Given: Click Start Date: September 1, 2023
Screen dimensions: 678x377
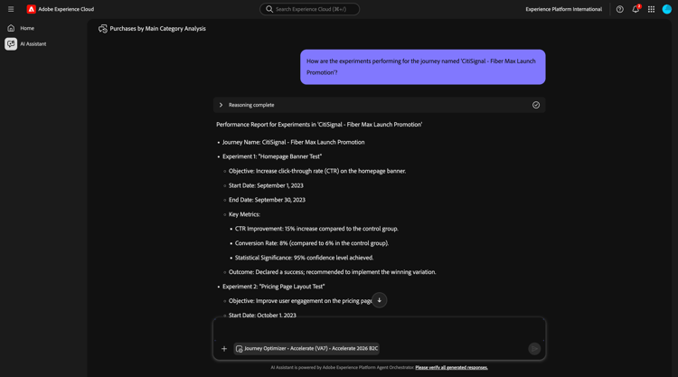Looking at the screenshot, I should pyautogui.click(x=266, y=185).
